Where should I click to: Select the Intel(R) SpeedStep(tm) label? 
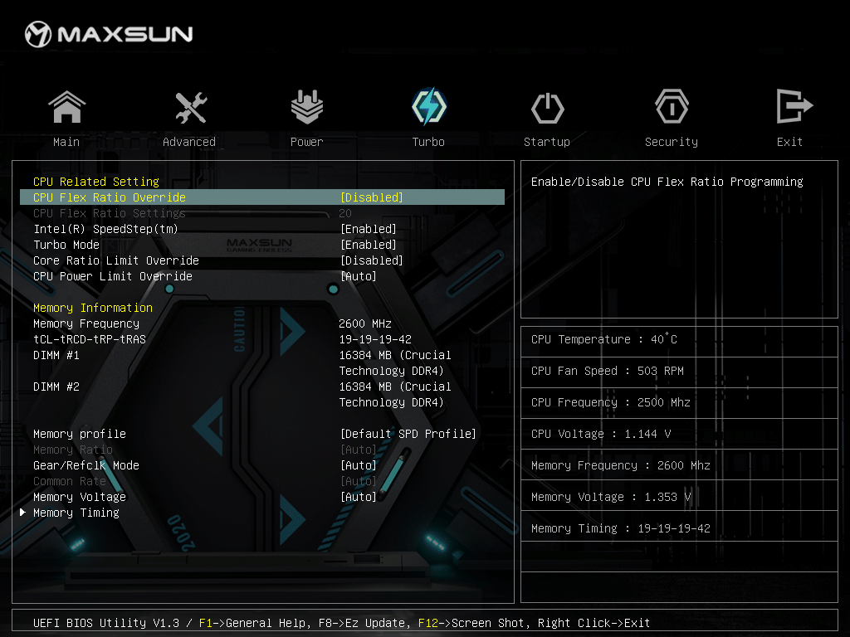(105, 229)
